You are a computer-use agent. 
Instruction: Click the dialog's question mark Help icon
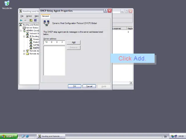tap(105, 11)
